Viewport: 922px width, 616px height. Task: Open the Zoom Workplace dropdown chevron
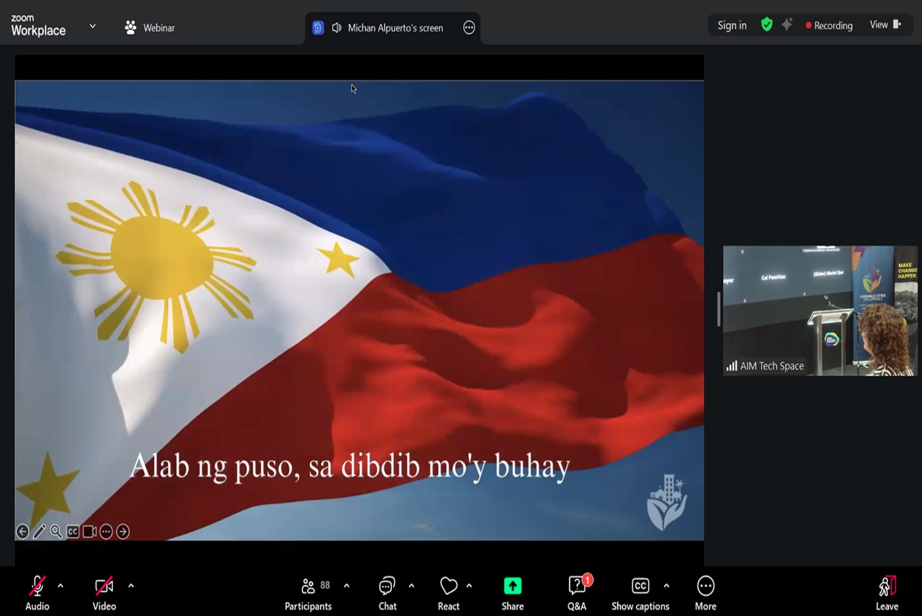tap(93, 26)
